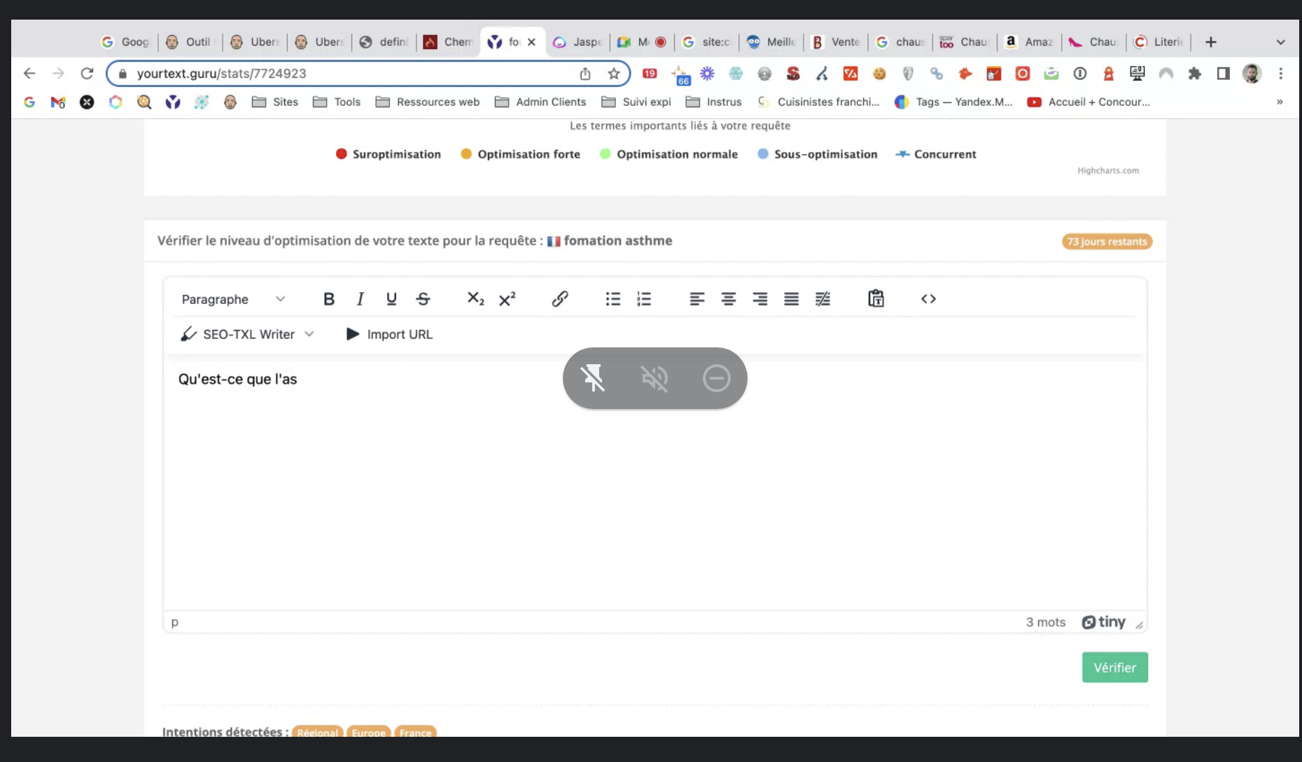
Task: Open the Sites bookmarks folder
Action: point(275,102)
